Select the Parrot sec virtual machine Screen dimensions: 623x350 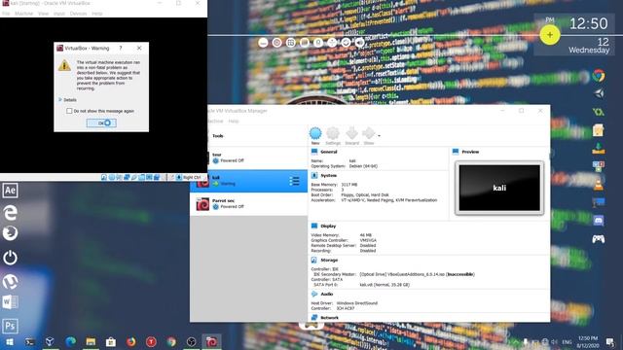click(249, 204)
